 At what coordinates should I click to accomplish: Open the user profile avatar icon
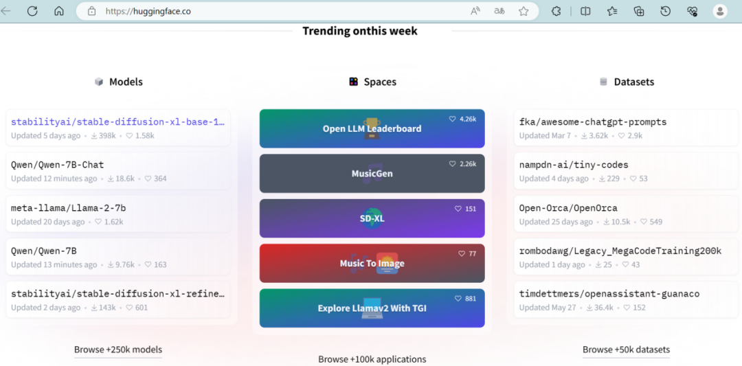pyautogui.click(x=720, y=12)
